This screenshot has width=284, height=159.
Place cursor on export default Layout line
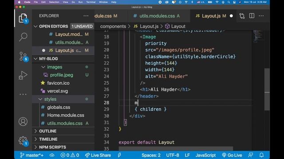(146, 142)
